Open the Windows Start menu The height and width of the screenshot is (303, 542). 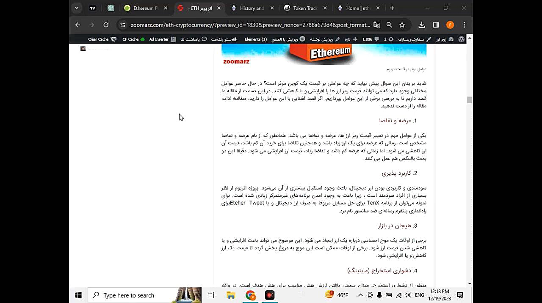tap(78, 295)
